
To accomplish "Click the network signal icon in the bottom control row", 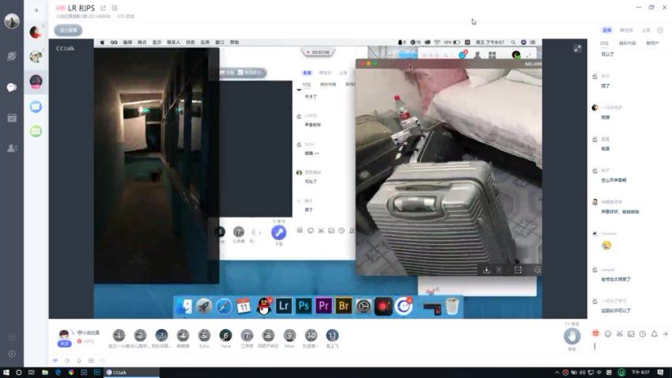I will [x=55, y=361].
